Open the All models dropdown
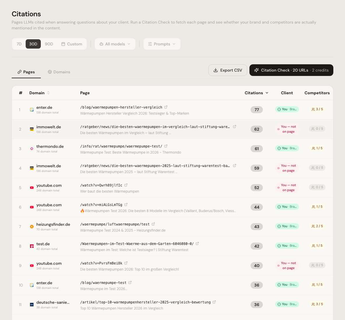This screenshot has width=345, height=320. 115,44
